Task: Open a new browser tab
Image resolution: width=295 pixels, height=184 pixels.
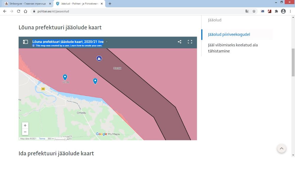Action: pyautogui.click(x=110, y=4)
